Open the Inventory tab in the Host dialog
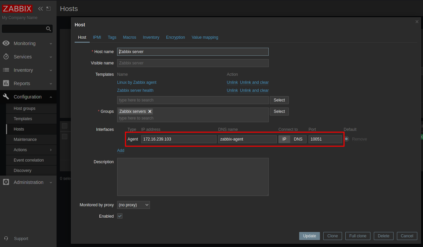Screen dimensions: 423x247 [x=151, y=37]
